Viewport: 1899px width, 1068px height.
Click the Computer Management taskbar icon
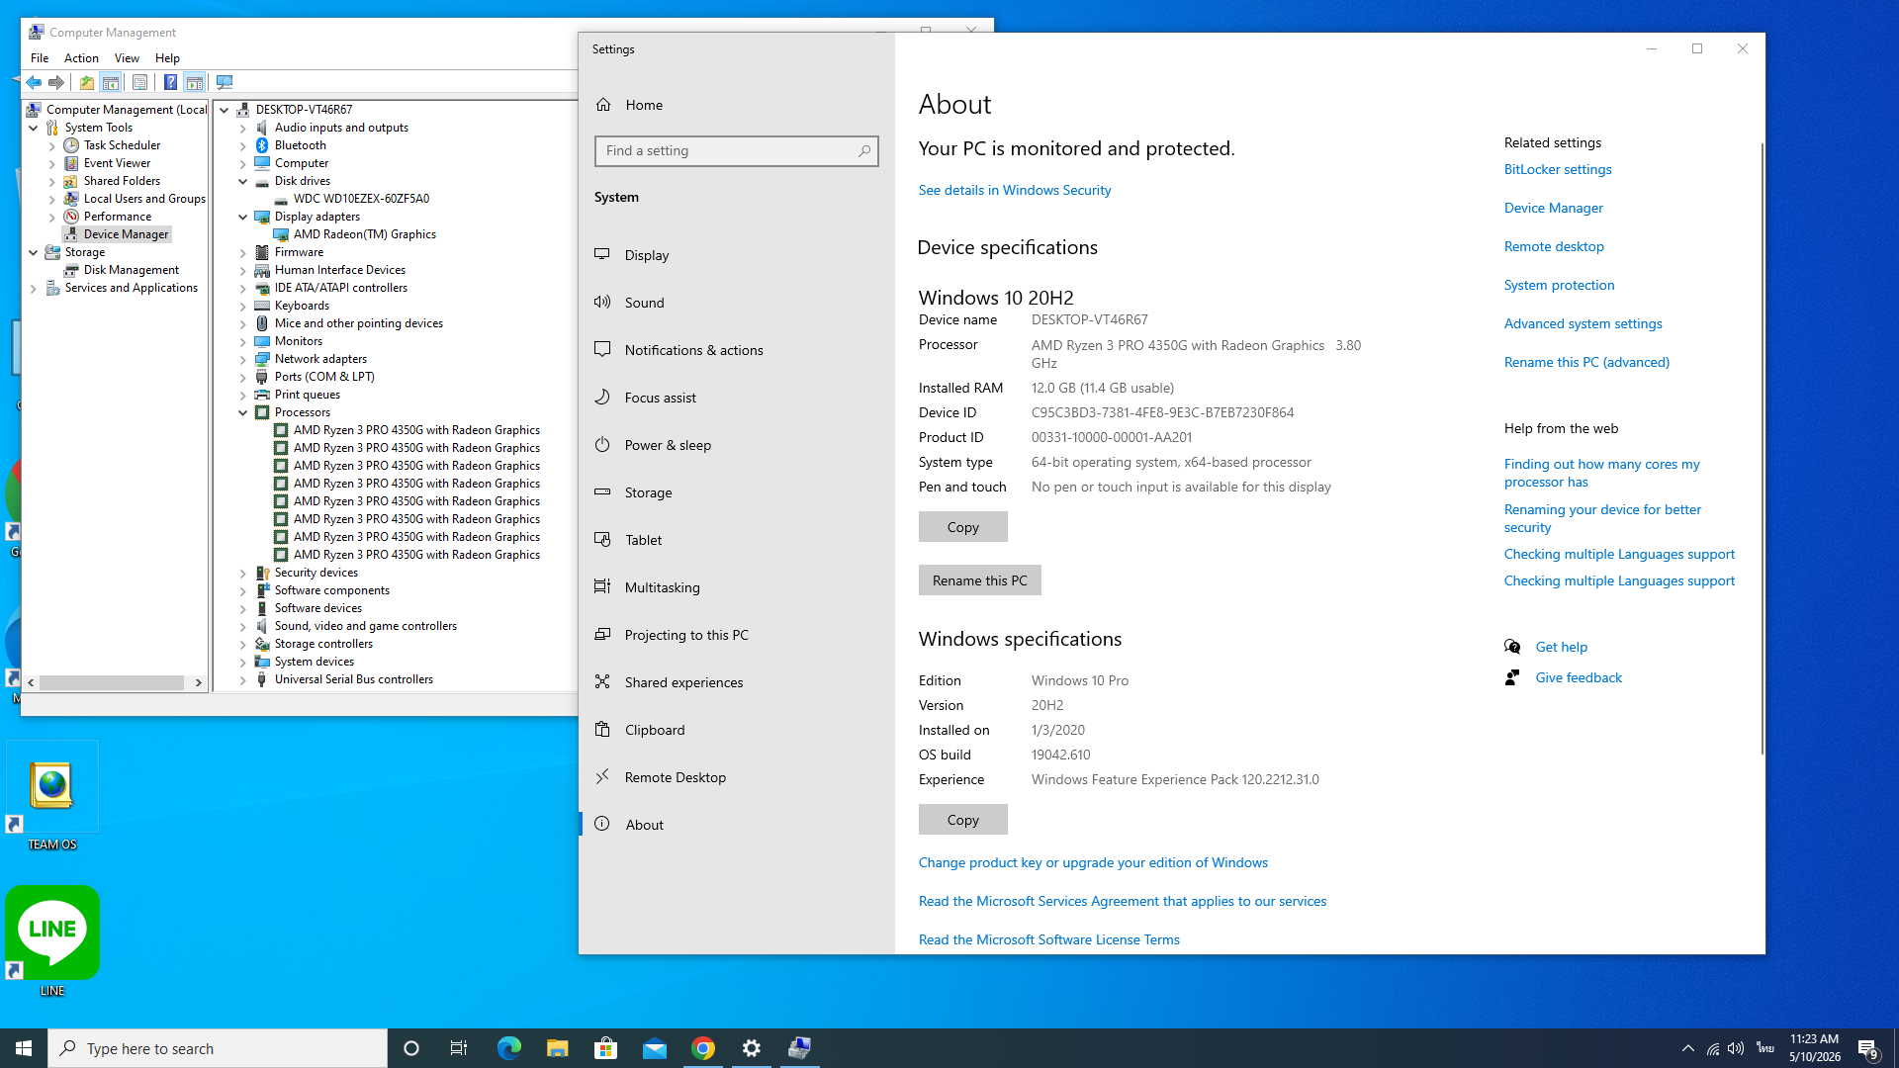pos(800,1048)
